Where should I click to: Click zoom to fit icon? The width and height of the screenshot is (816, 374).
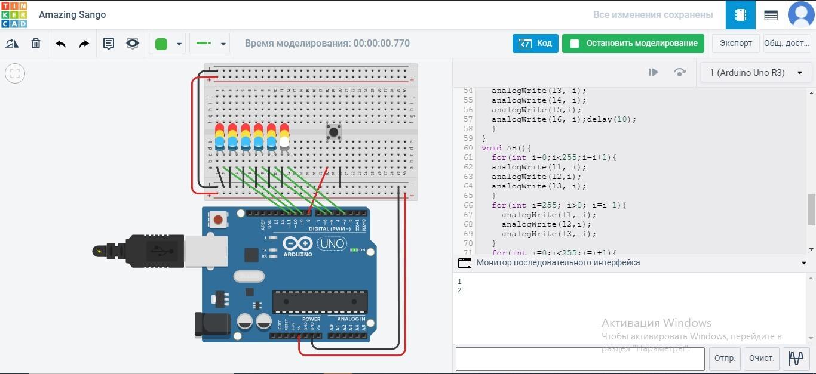[x=15, y=73]
